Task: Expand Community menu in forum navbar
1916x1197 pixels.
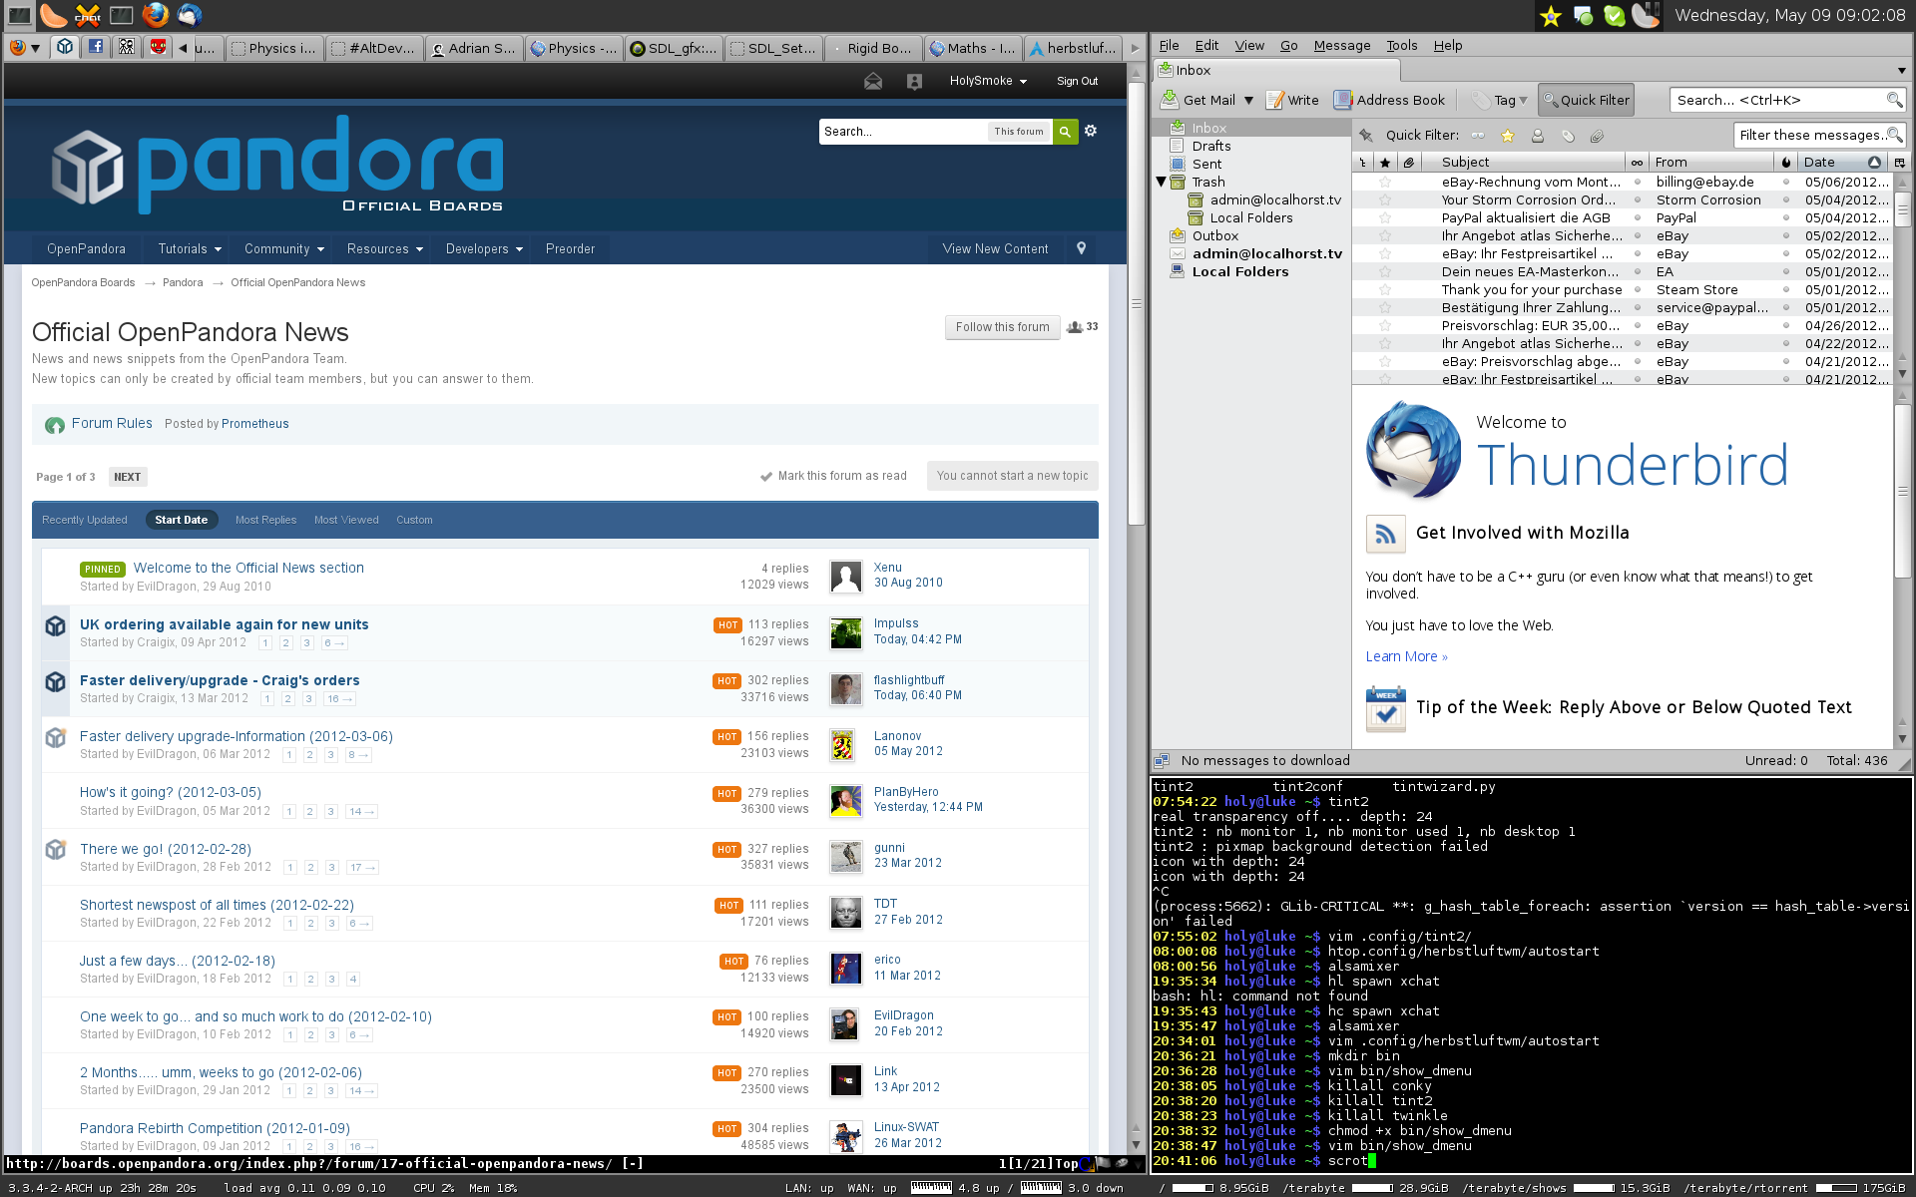Action: click(x=284, y=248)
